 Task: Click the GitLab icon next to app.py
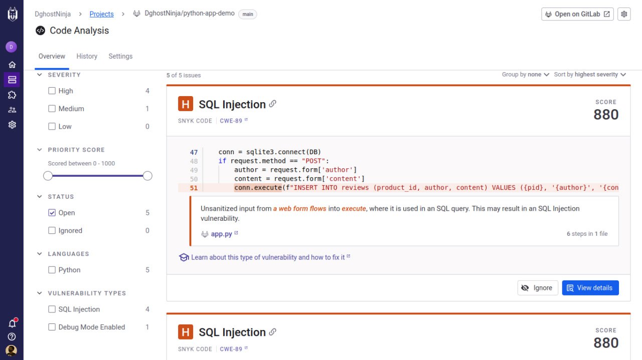pyautogui.click(x=205, y=234)
